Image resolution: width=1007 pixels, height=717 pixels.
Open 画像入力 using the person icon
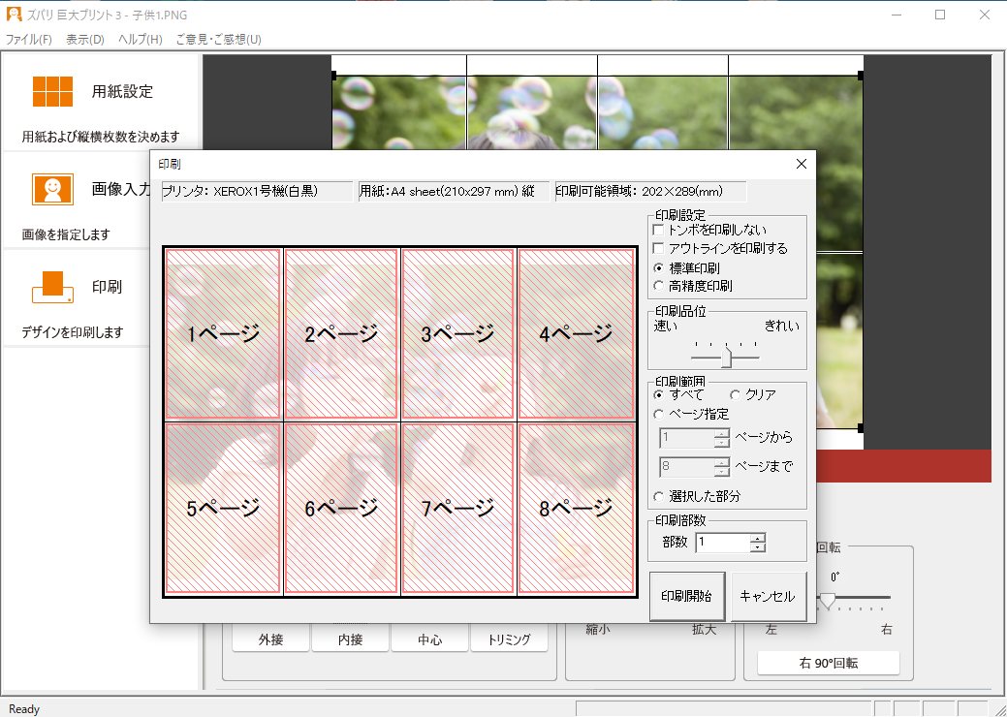(52, 189)
